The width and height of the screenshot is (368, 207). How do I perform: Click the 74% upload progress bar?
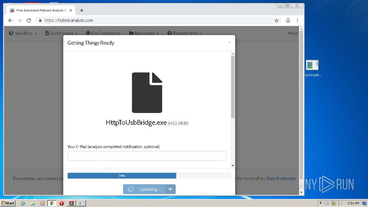[x=149, y=176]
